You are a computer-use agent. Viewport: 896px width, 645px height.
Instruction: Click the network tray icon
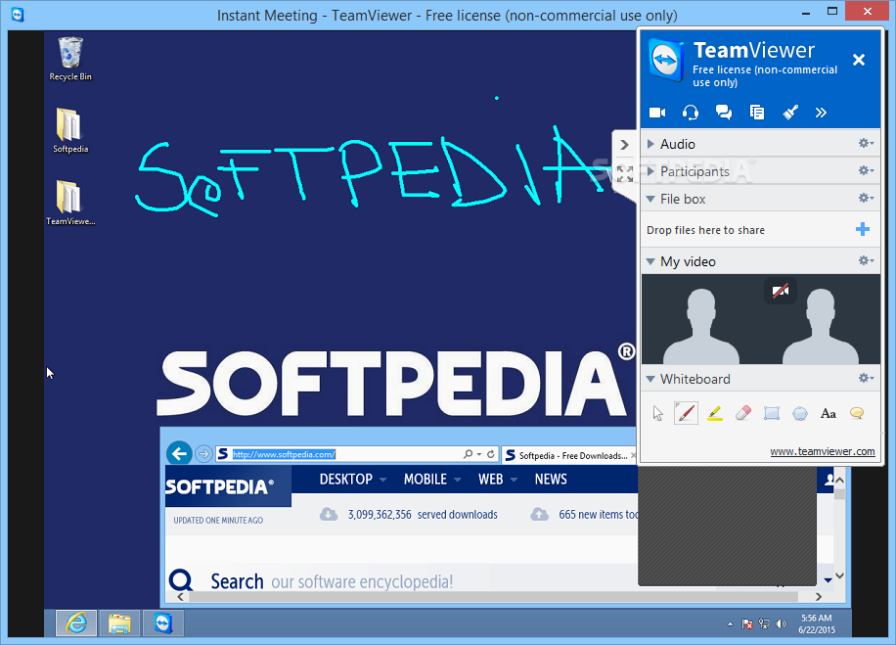coord(764,623)
